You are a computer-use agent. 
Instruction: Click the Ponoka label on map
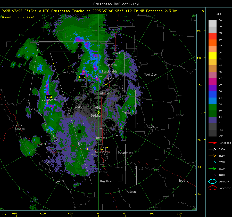coord(118,53)
